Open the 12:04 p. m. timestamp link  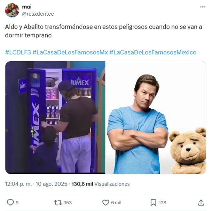tap(18, 184)
